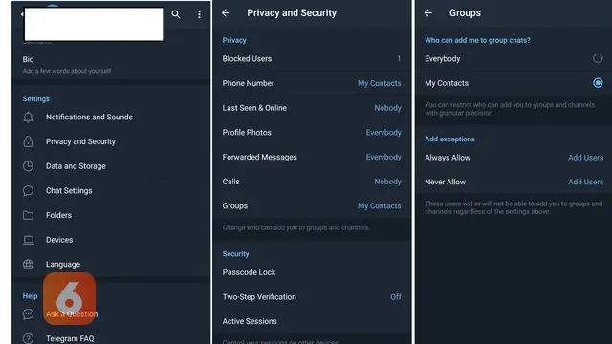Open Devices settings
The height and width of the screenshot is (344, 612).
(111, 240)
